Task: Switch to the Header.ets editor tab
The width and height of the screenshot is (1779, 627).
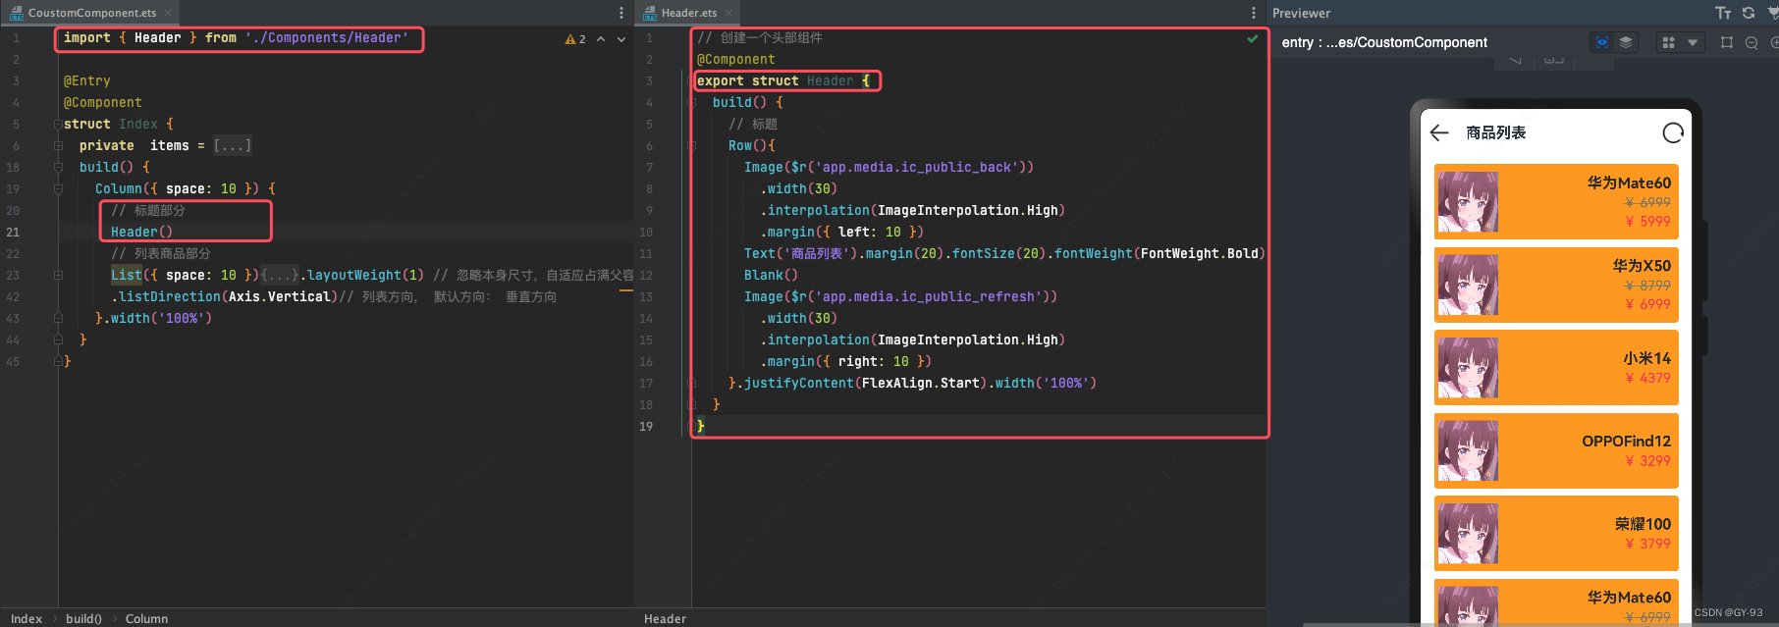Action: coord(688,13)
